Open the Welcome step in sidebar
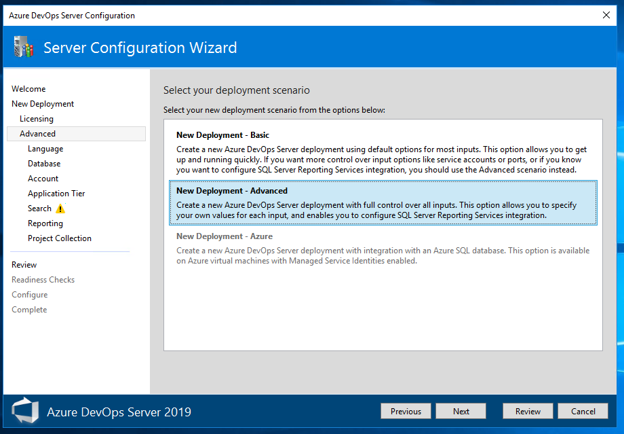Viewport: 624px width, 434px height. coord(28,89)
